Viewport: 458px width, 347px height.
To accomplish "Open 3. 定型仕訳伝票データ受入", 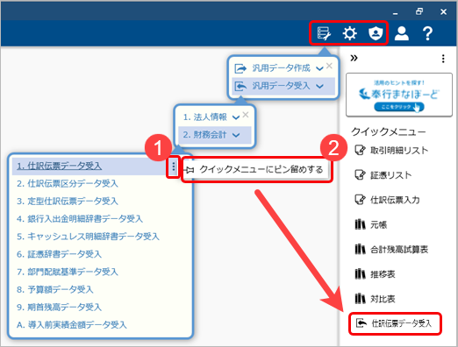I will pos(68,201).
